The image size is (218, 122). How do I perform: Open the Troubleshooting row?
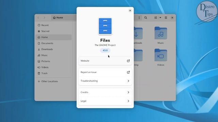point(105,81)
